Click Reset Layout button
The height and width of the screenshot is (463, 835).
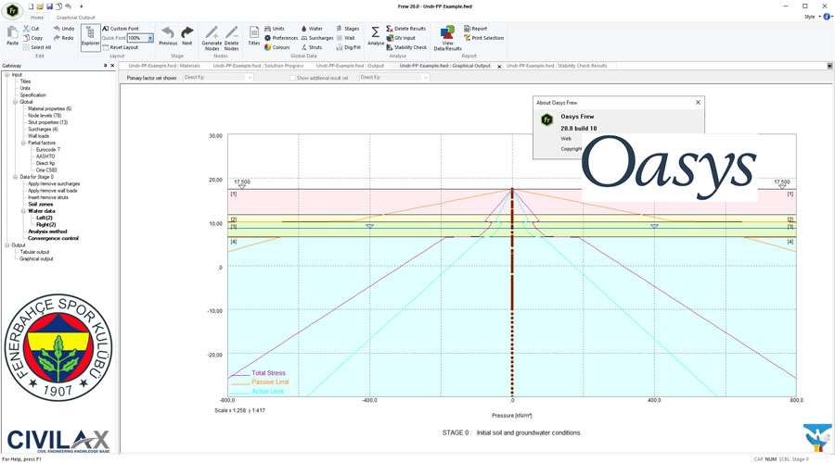[x=121, y=47]
